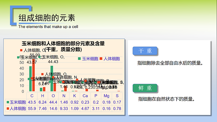
Task: Click column header N in data table
Action: (64, 96)
